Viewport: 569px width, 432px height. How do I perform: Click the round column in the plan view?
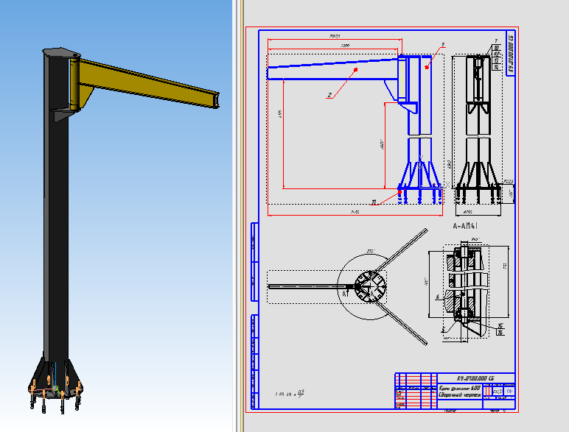(x=370, y=286)
